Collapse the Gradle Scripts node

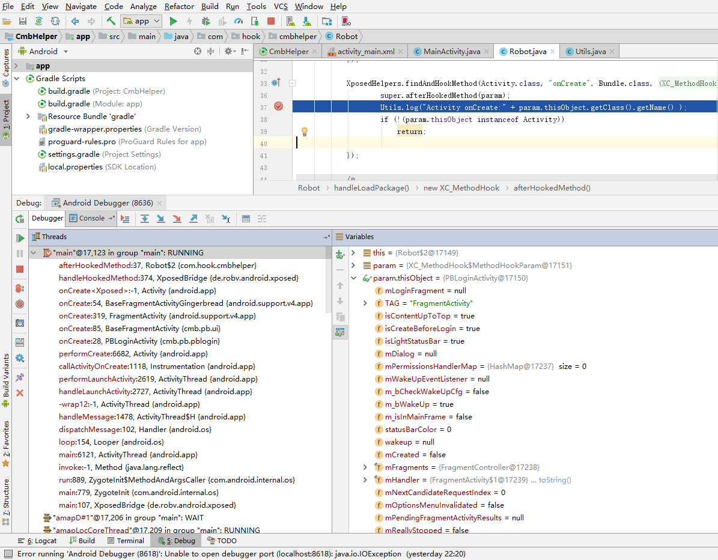pos(16,78)
